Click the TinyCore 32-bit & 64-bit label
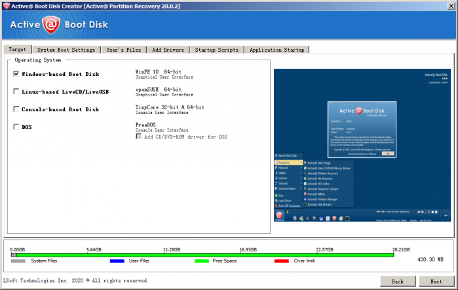The image size is (458, 290). [x=170, y=107]
